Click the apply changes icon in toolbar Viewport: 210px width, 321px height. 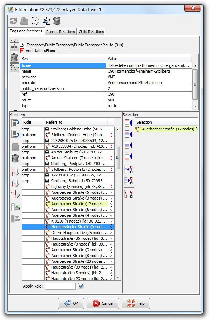pyautogui.click(x=24, y=21)
